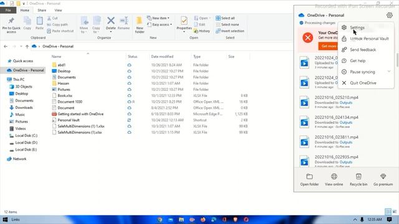Click Cut in Clipboard group
The image size is (399, 224).
click(x=52, y=18)
